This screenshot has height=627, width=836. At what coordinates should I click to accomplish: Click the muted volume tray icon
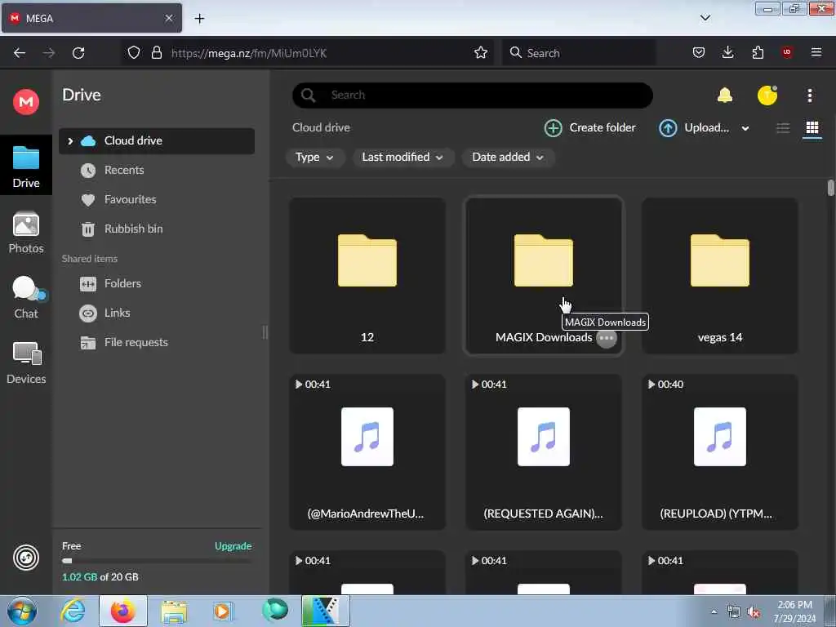click(x=754, y=612)
